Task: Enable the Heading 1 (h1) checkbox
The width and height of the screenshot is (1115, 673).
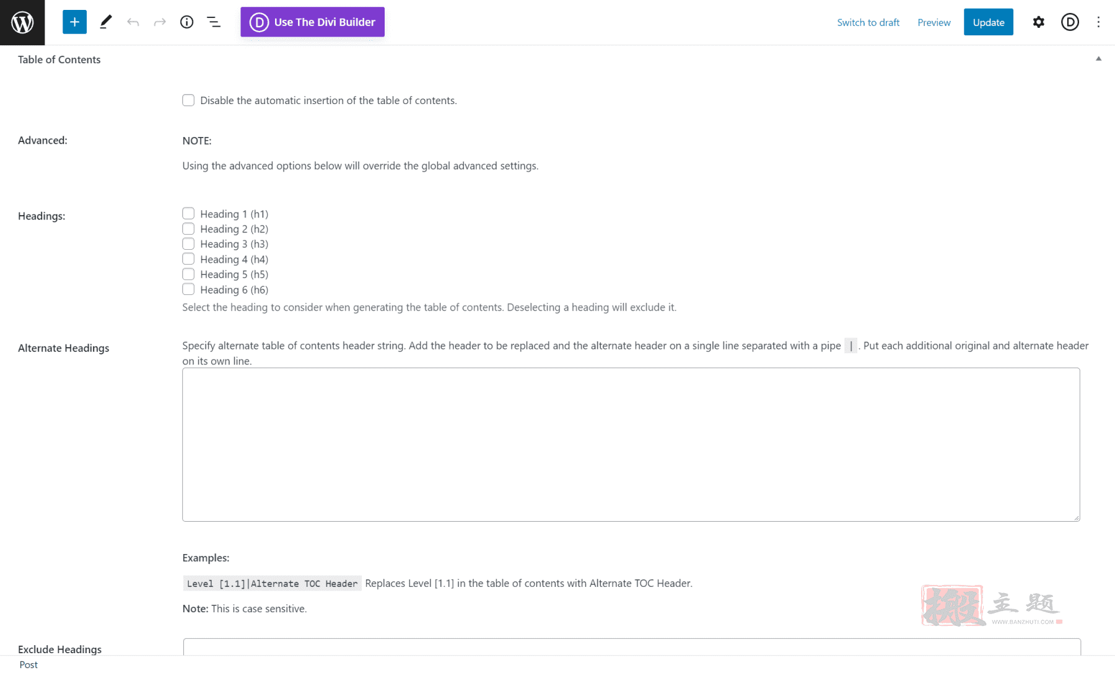Action: coord(188,213)
